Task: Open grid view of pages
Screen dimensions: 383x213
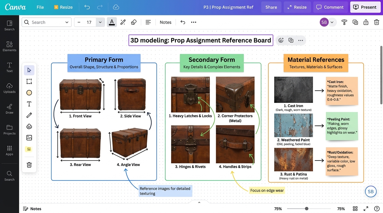Action: coord(355,209)
